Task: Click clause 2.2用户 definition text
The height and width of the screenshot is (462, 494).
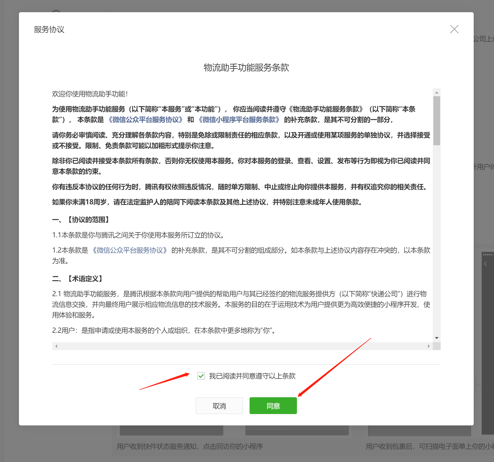Action: tap(164, 330)
